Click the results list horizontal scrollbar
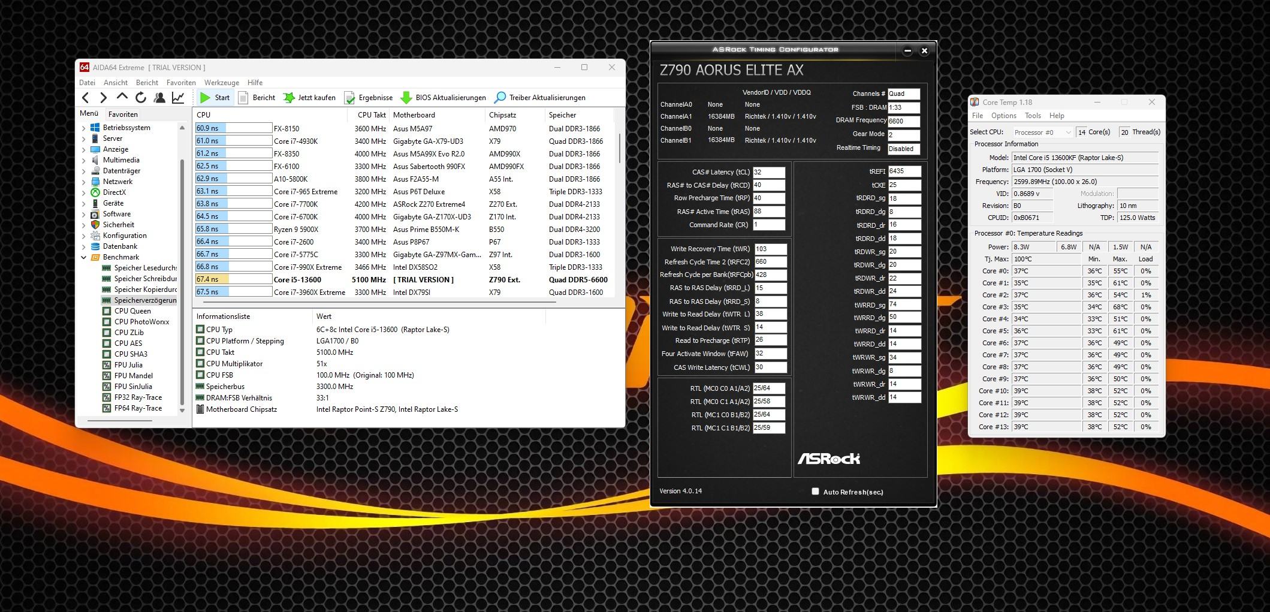 (x=380, y=302)
